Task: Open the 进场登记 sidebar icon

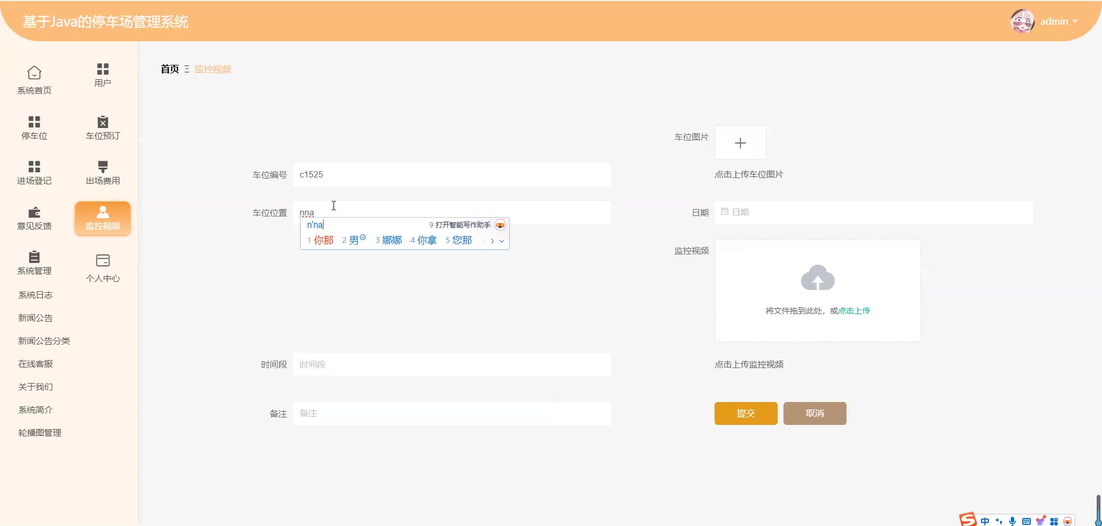Action: pos(34,167)
